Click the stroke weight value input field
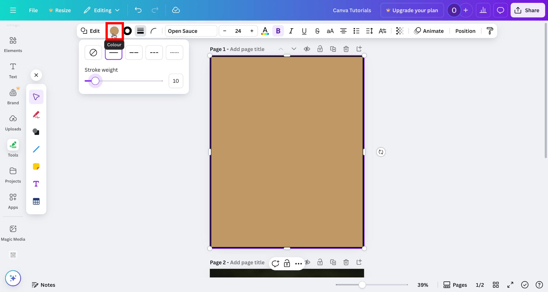The height and width of the screenshot is (292, 548). (176, 81)
